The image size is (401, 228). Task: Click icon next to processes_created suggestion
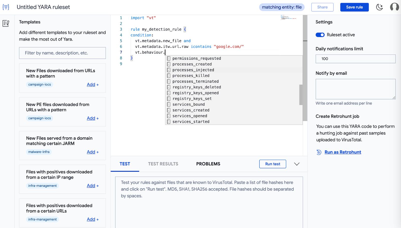(x=169, y=64)
